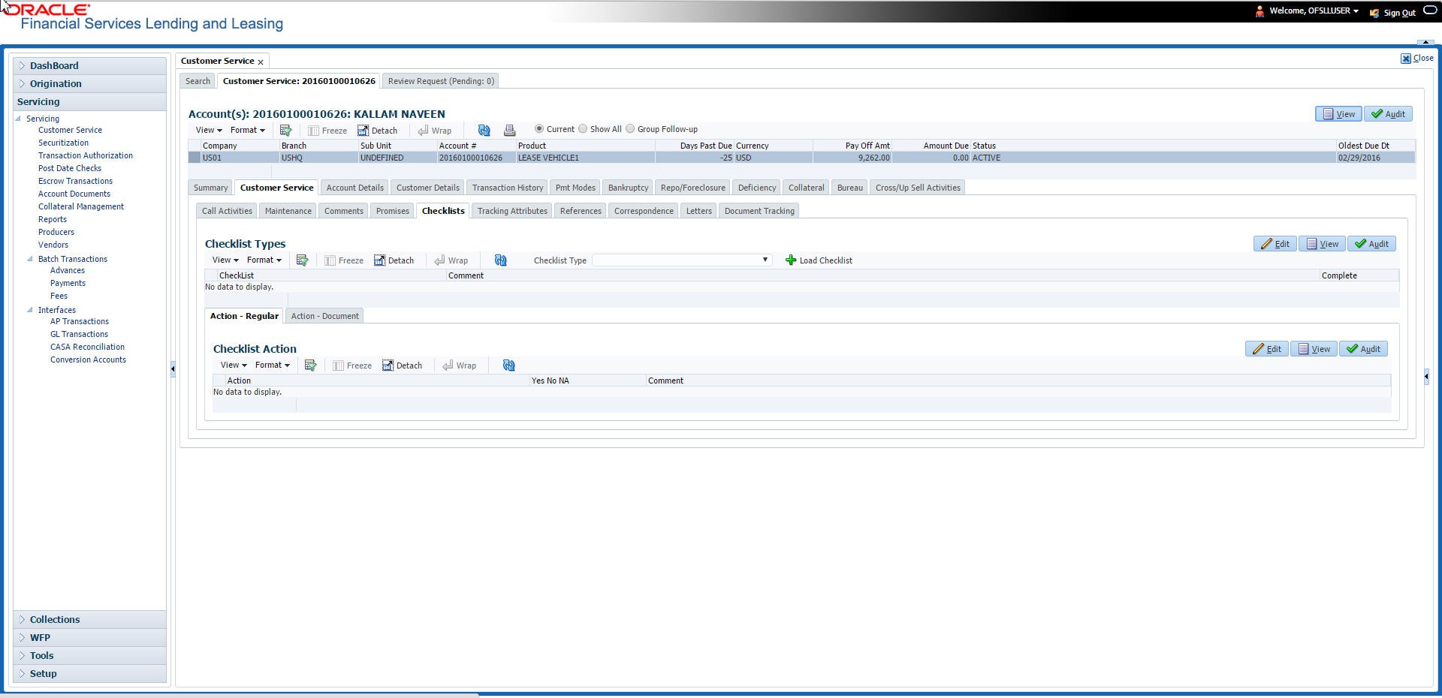
Task: Click the print icon in the Account(s) toolbar
Action: pos(509,130)
